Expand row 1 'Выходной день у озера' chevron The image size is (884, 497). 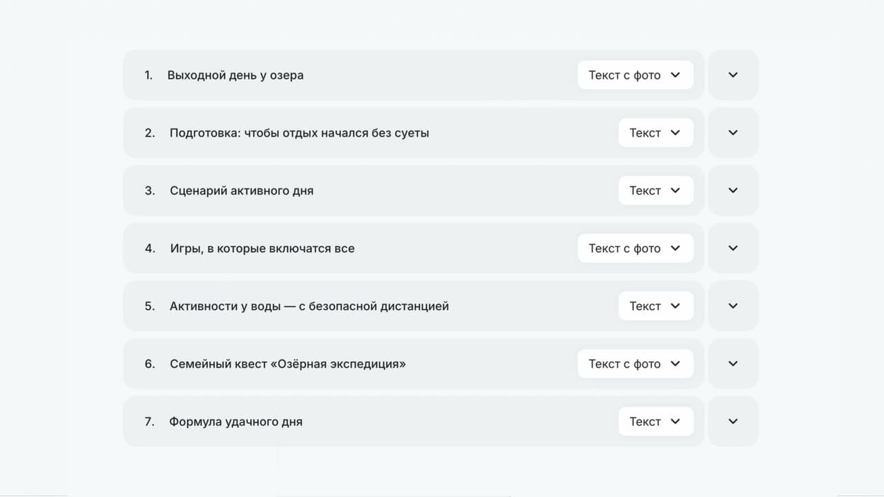pyautogui.click(x=733, y=75)
